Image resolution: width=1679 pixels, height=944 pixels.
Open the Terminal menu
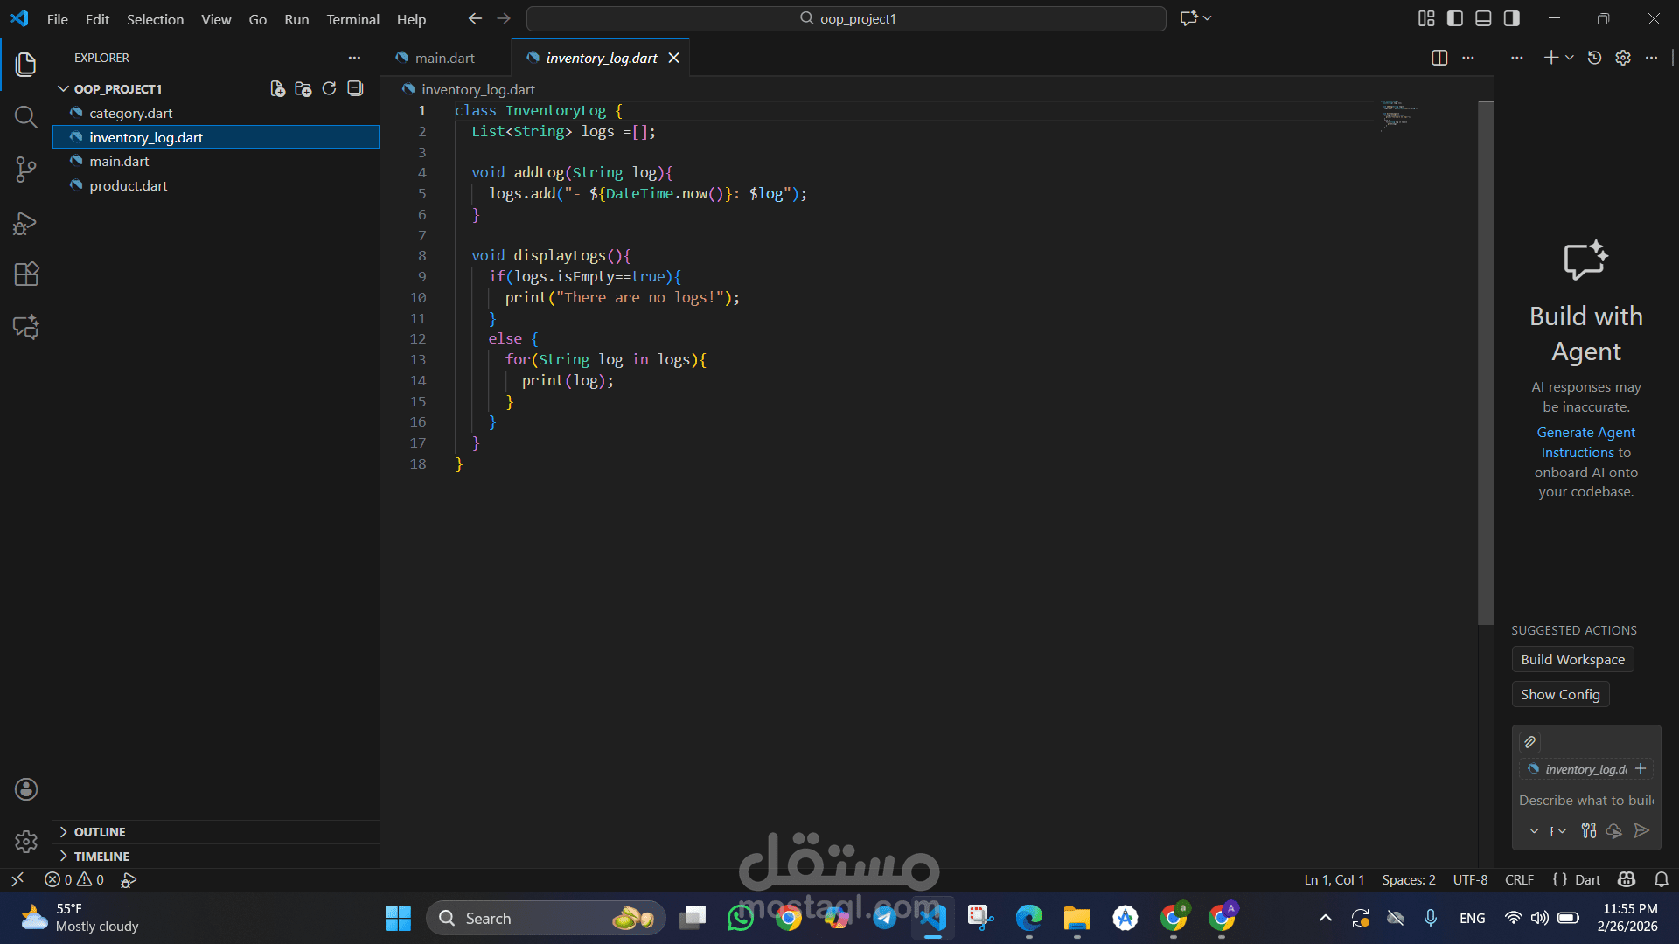pyautogui.click(x=352, y=19)
